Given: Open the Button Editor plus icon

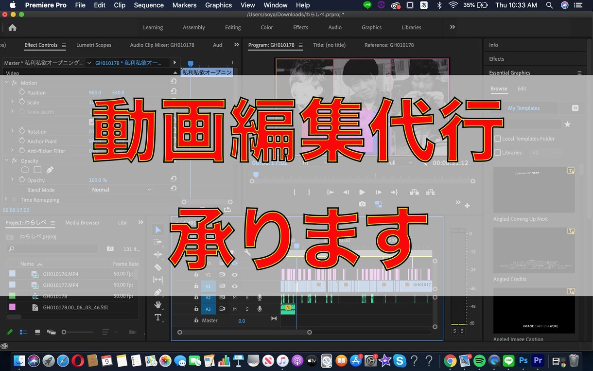Looking at the screenshot, I should 467,206.
